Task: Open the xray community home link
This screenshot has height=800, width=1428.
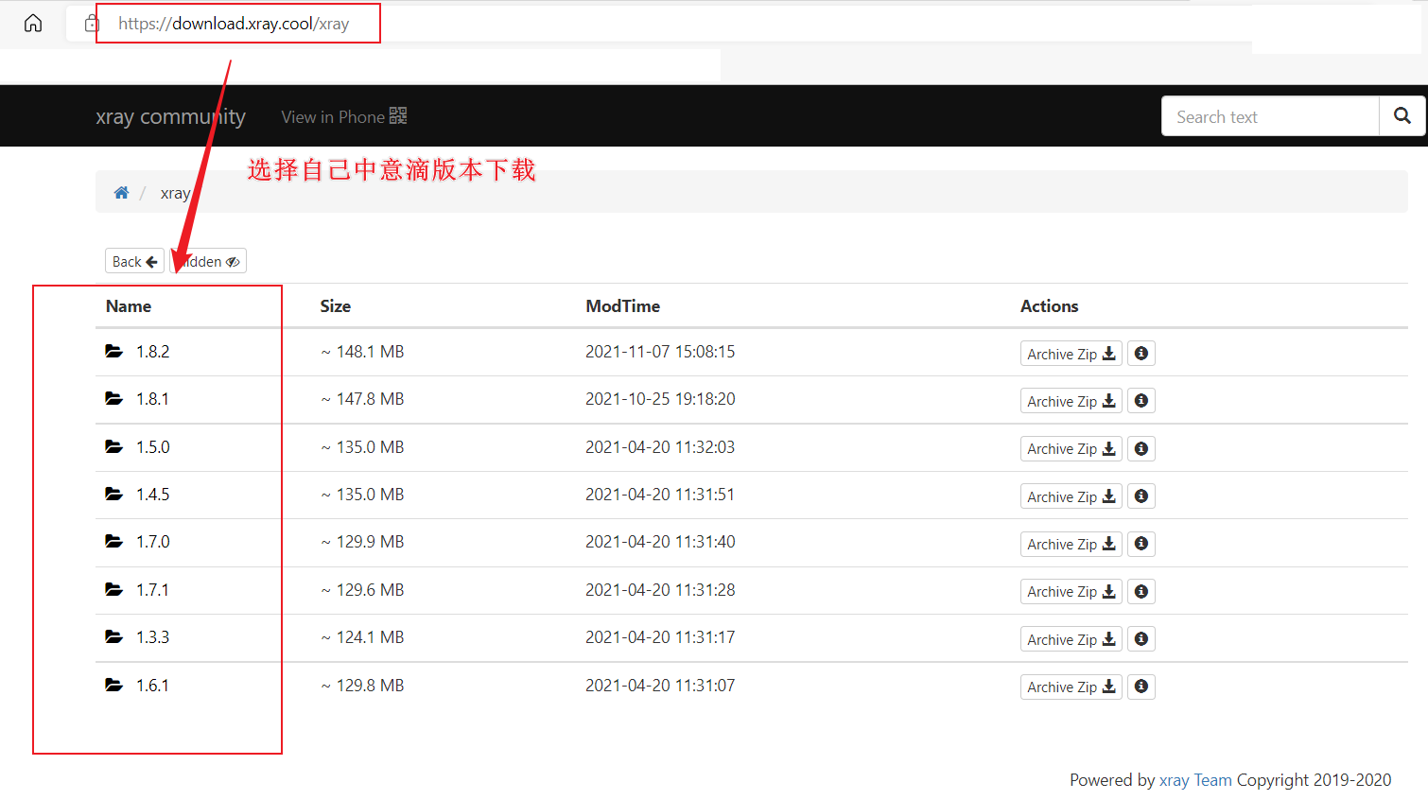Action: click(170, 116)
